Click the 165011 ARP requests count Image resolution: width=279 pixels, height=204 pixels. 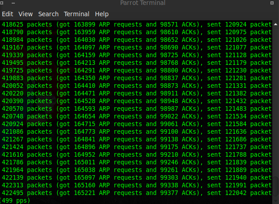(85, 162)
